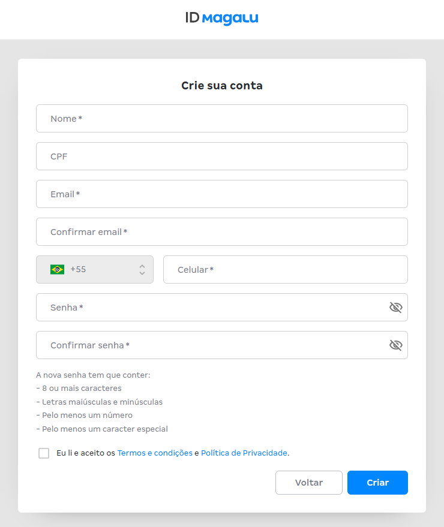Open the Termos e condições link

155,453
